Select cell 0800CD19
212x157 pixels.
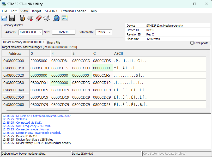(x=102, y=83)
